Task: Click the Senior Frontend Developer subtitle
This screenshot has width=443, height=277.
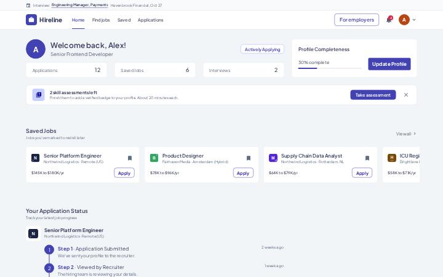Action: click(x=82, y=54)
